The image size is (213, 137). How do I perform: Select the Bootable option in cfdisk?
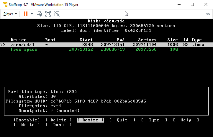(27, 120)
